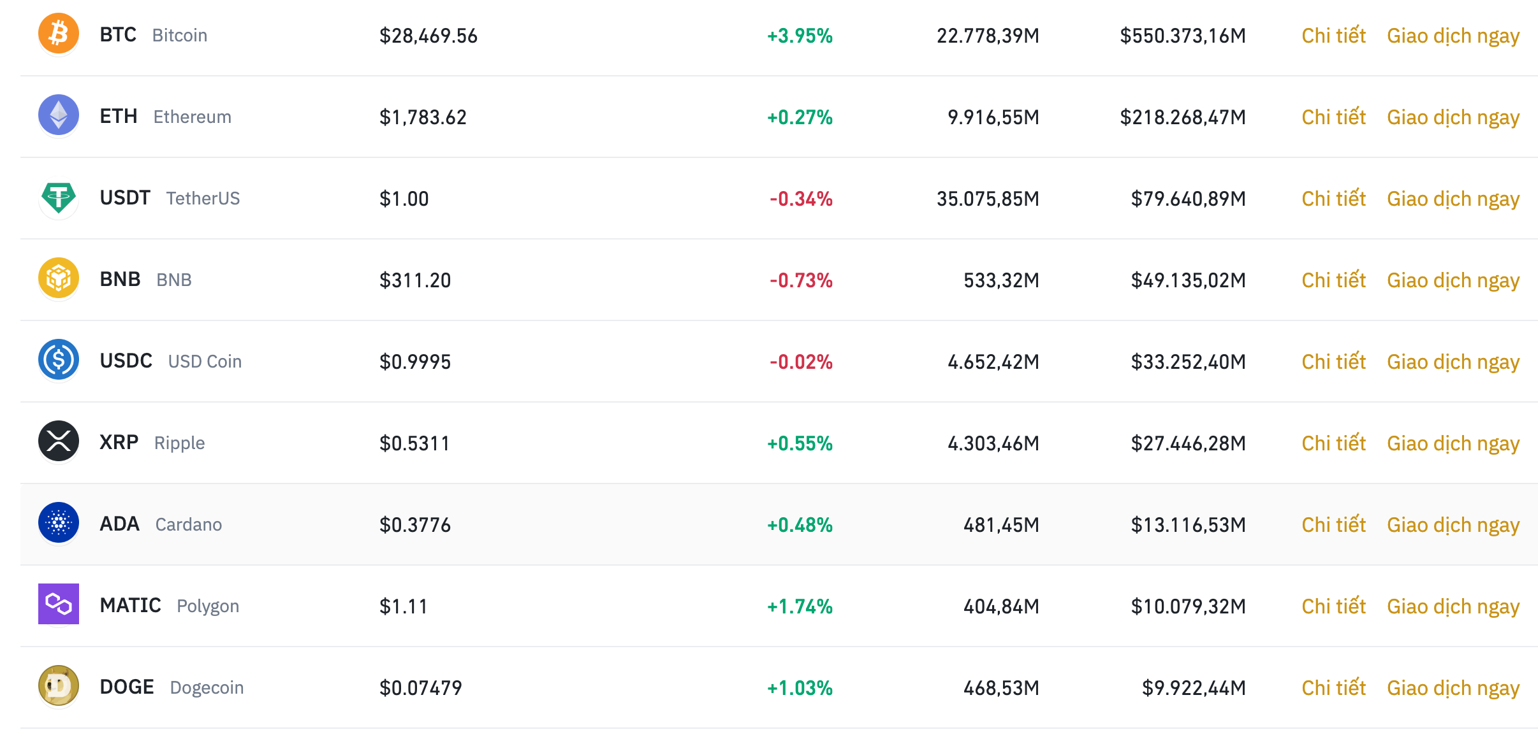Click the market cap $550.373,16M
This screenshot has height=730, width=1538.
(1183, 36)
